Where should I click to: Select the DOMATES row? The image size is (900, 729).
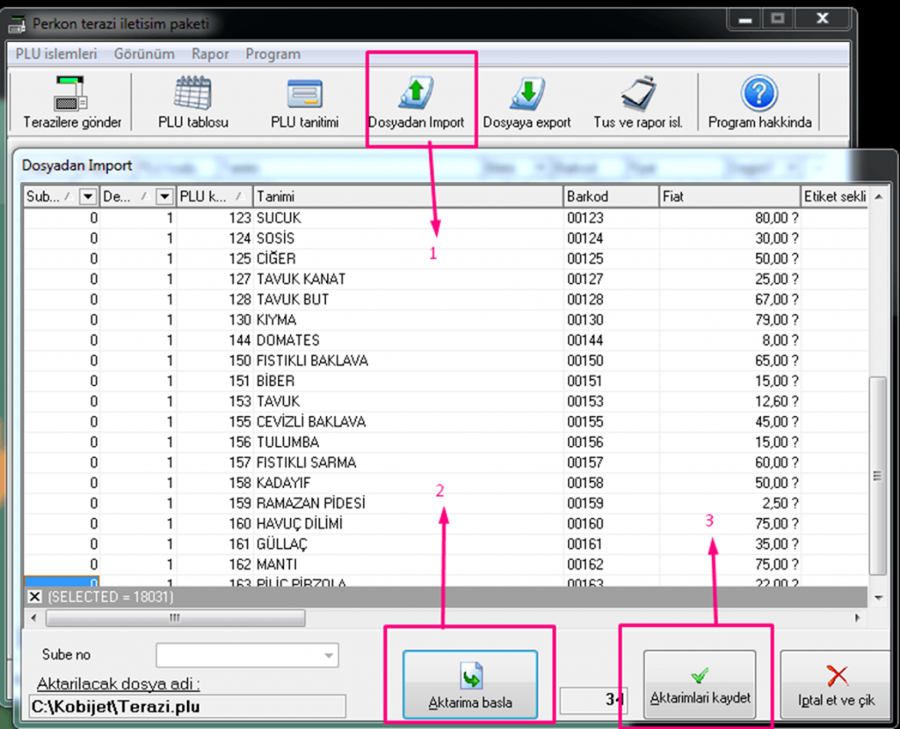point(446,340)
